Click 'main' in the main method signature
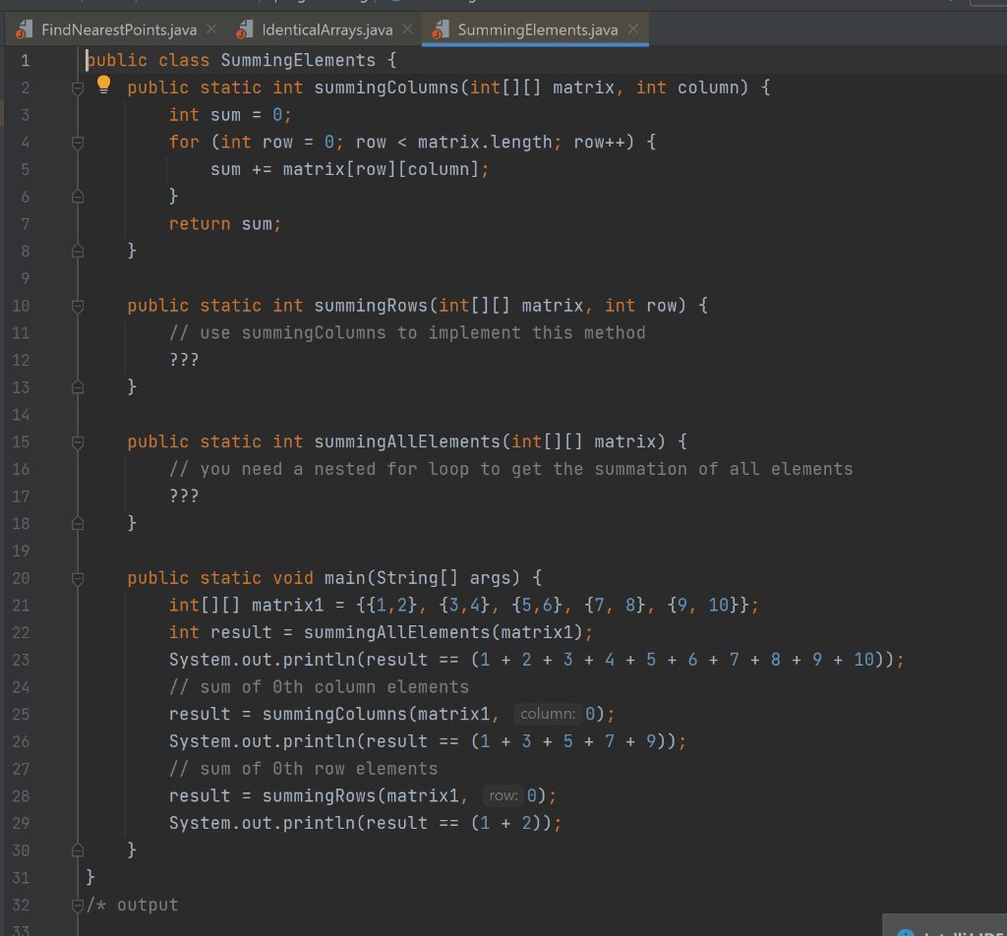The image size is (1007, 936). [x=345, y=578]
